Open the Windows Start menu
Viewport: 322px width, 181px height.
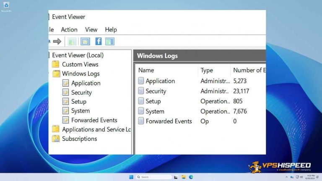131,177
